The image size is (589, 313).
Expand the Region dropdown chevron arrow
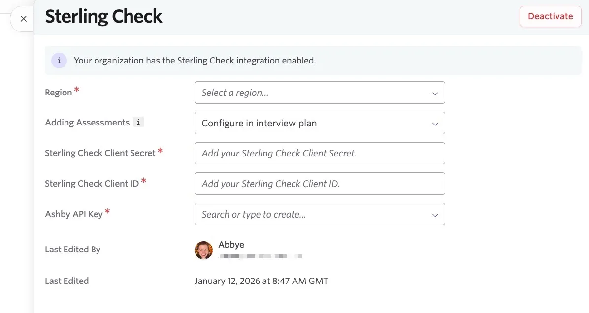click(435, 94)
